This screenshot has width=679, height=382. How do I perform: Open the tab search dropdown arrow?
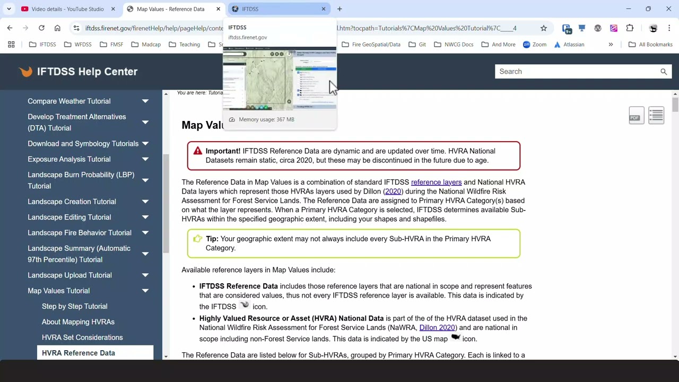[x=9, y=9]
